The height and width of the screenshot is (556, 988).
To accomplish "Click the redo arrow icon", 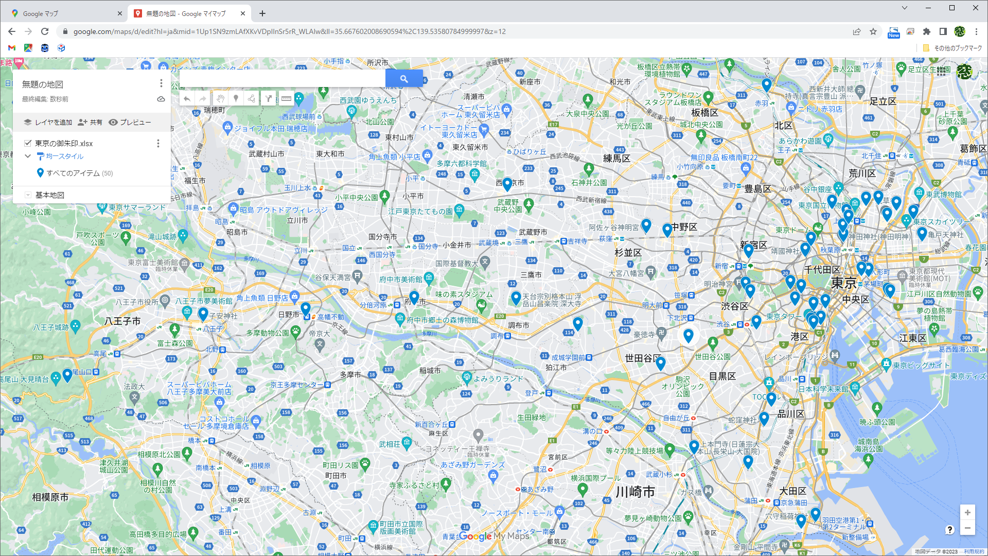I will tap(203, 99).
